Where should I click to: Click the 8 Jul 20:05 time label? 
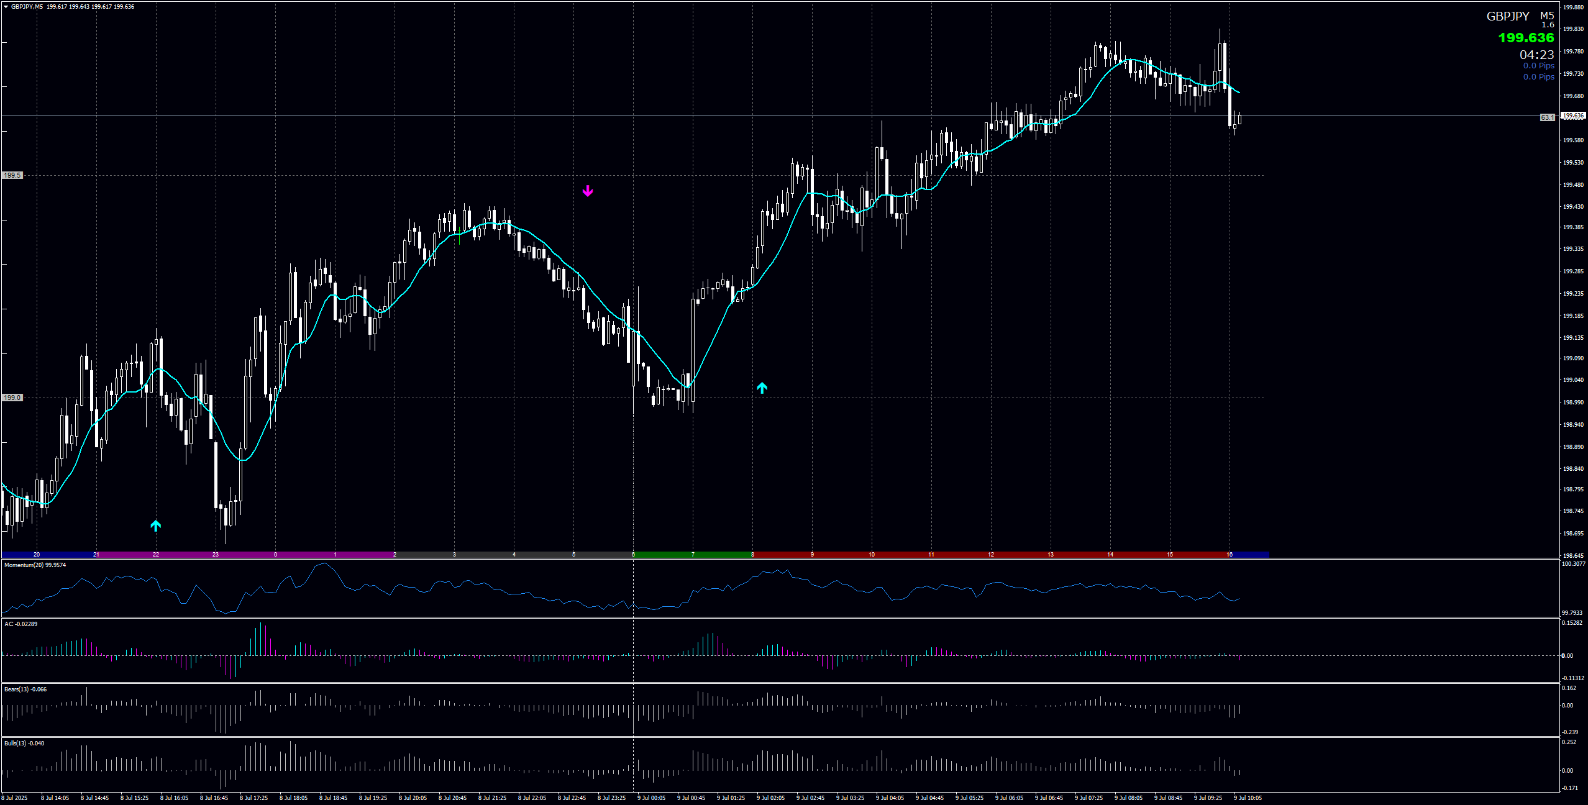click(413, 798)
